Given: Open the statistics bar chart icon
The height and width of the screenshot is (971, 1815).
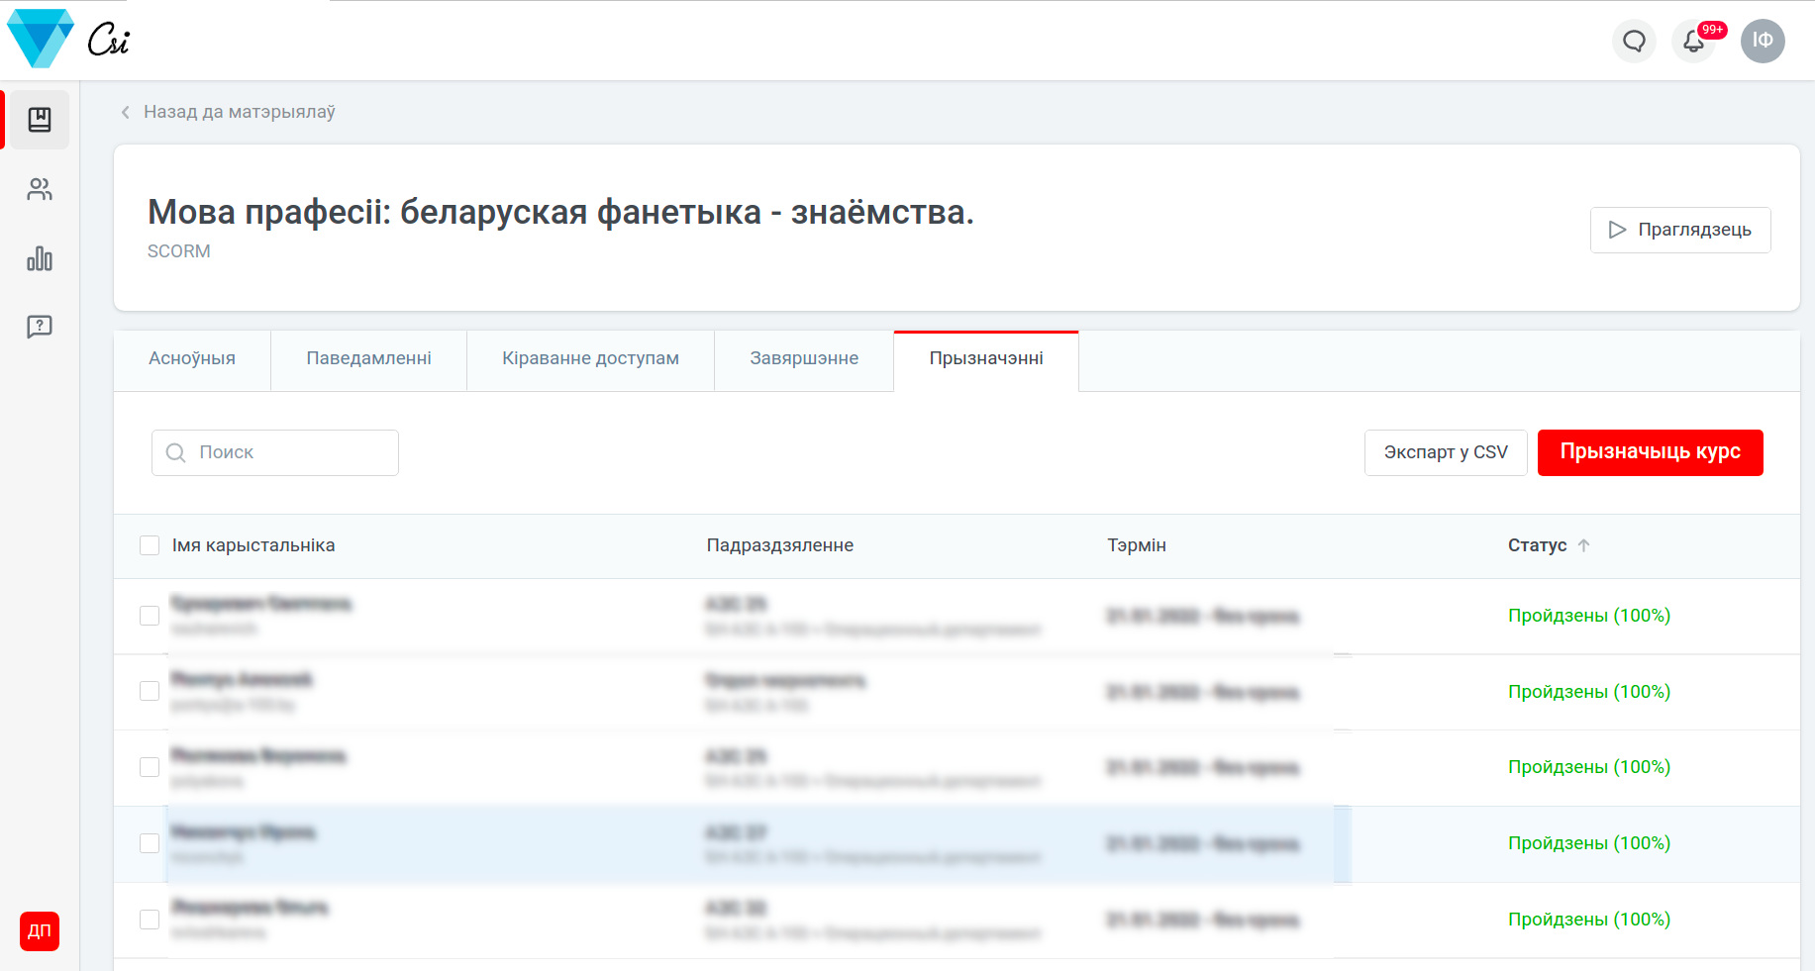Looking at the screenshot, I should [x=40, y=258].
